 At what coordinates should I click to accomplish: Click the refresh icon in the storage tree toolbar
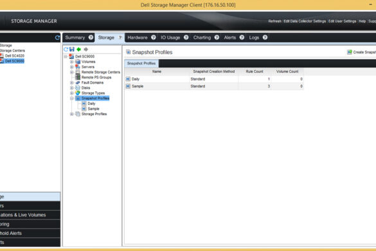point(66,50)
